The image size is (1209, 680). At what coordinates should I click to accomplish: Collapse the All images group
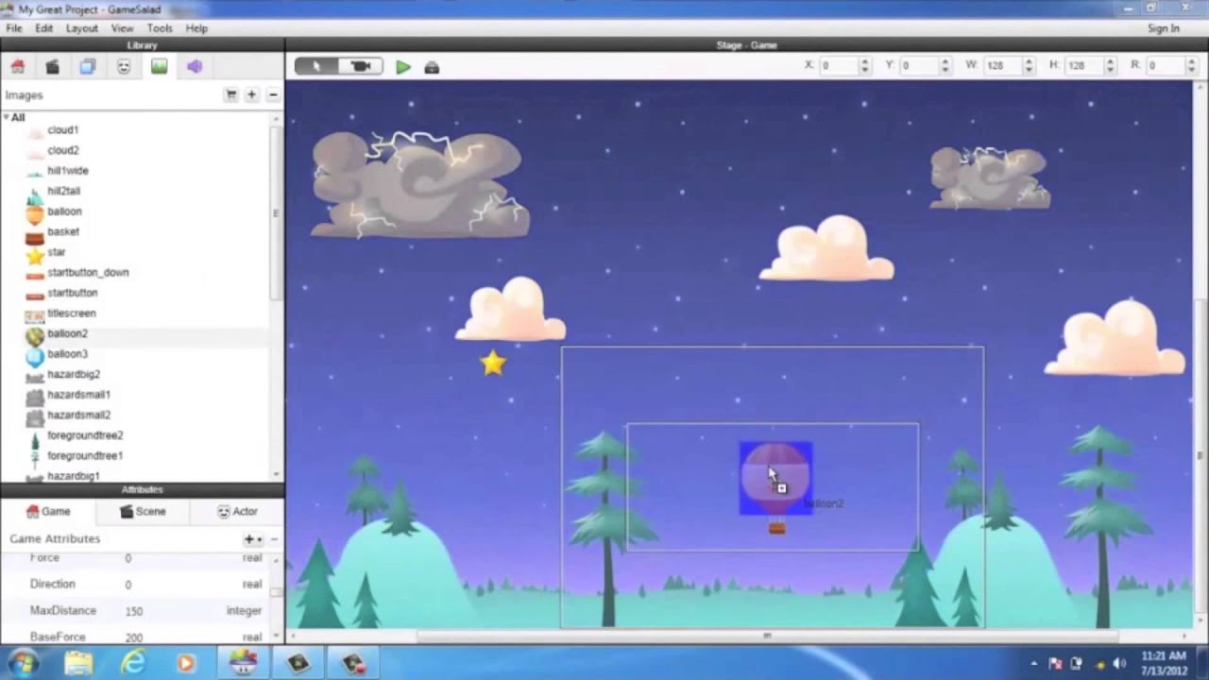click(7, 117)
